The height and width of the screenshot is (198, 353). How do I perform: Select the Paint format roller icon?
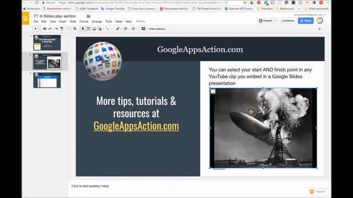point(62,29)
